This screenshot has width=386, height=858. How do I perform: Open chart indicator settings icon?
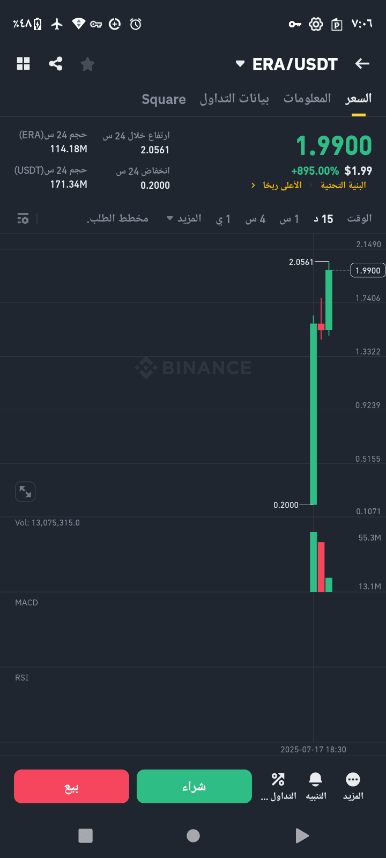[23, 219]
